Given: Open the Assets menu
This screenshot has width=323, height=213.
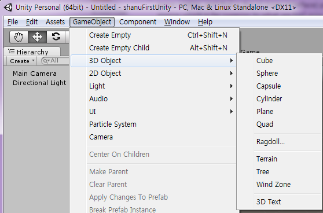Looking at the screenshot, I should (x=55, y=22).
